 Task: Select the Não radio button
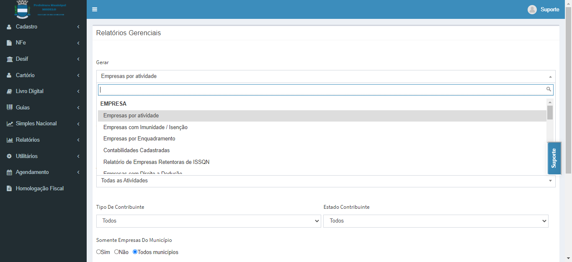point(117,252)
